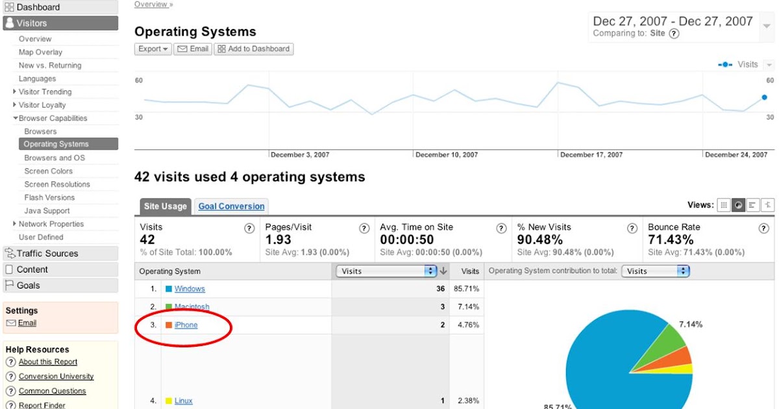Viewport: 779px width, 409px height.
Task: Select the Goal Conversion tab
Action: coord(231,206)
